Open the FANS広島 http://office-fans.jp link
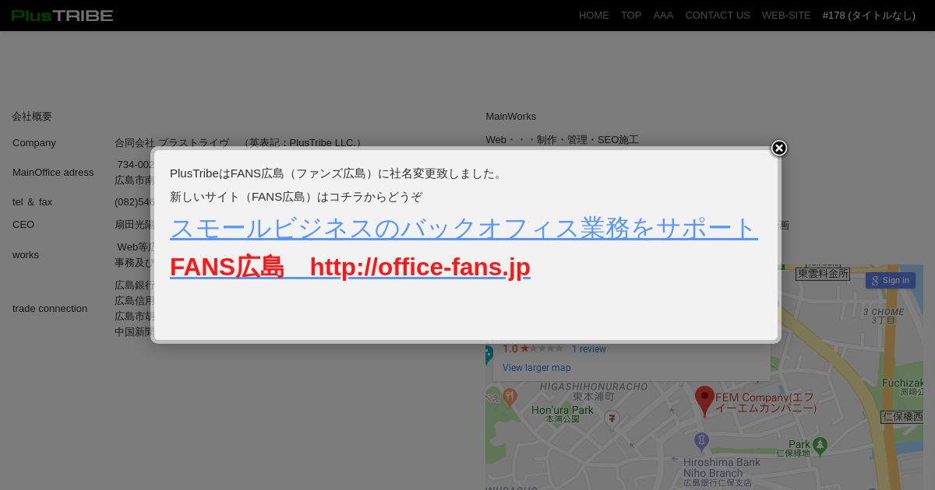The height and width of the screenshot is (490, 935). click(x=350, y=267)
